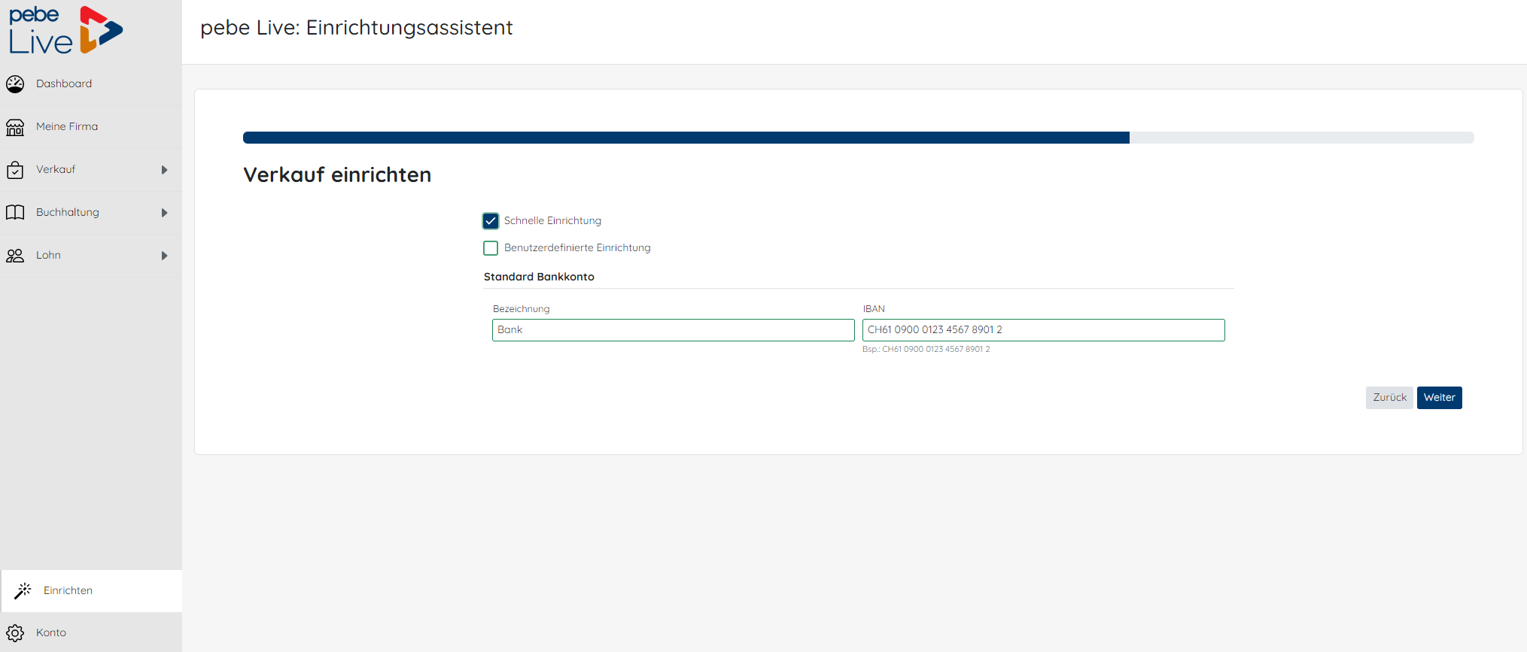Click the Verkauf shopping bag icon
This screenshot has width=1527, height=652.
15,170
